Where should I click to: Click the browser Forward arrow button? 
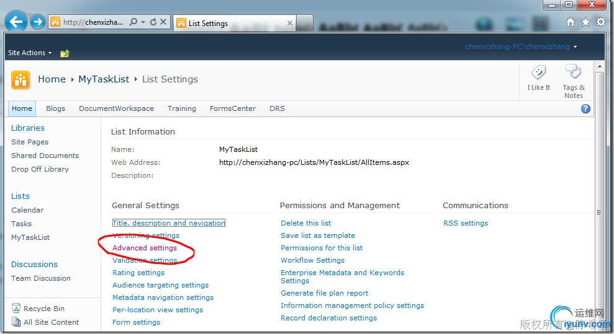(x=37, y=22)
